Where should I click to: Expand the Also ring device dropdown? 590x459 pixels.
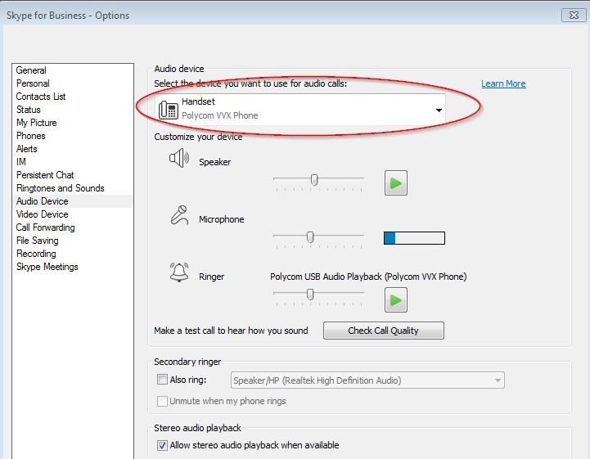coord(498,380)
